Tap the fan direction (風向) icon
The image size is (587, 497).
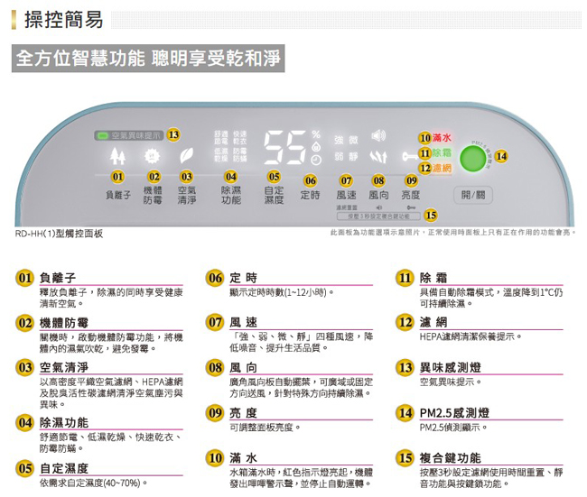pyautogui.click(x=379, y=159)
